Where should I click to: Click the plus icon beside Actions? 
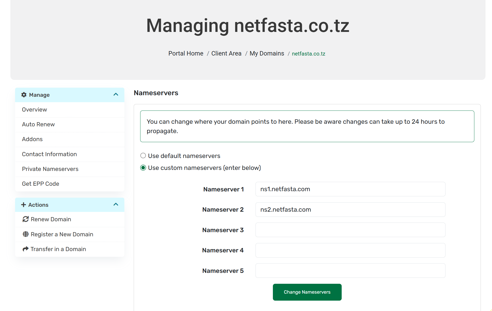[x=23, y=205]
